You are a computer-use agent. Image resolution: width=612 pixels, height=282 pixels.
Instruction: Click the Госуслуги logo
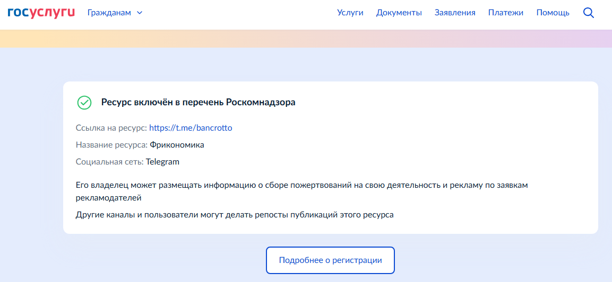41,13
